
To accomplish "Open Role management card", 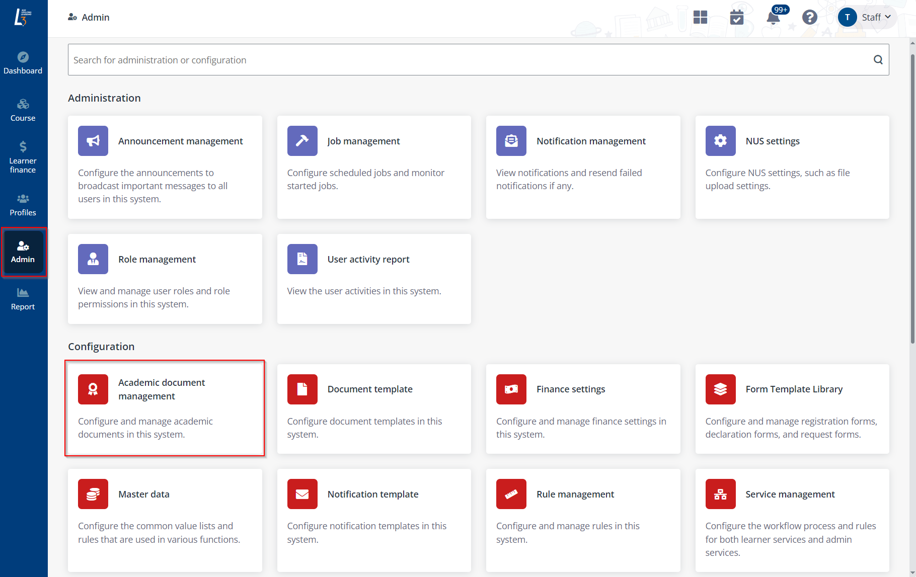I will [165, 279].
